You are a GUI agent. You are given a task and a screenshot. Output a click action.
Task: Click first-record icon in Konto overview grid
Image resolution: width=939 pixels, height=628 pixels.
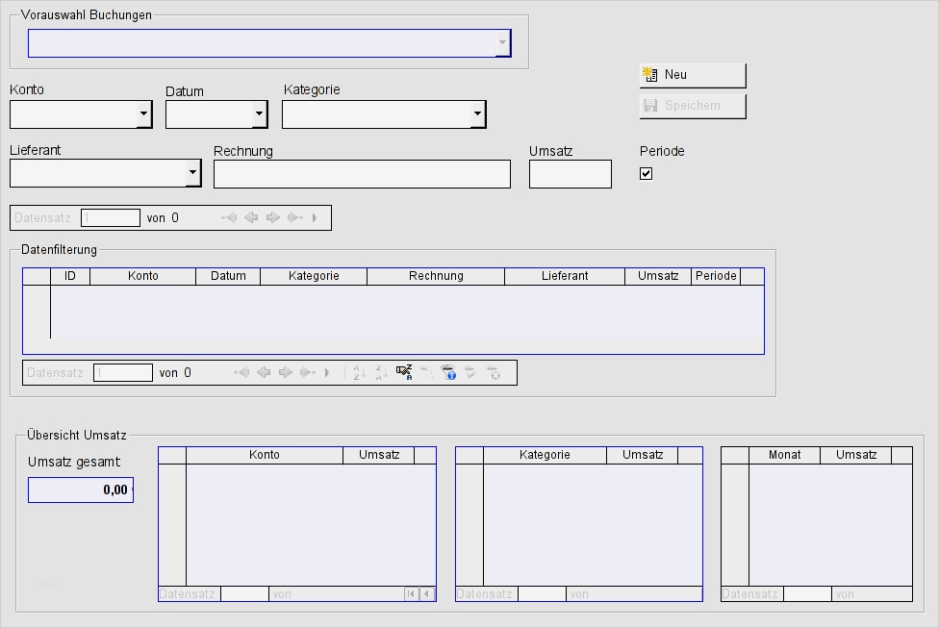click(x=411, y=594)
